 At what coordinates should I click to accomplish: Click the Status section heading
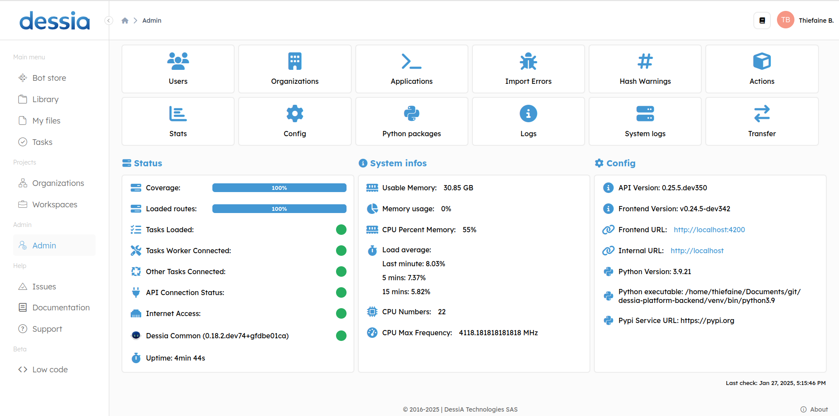[x=142, y=163]
